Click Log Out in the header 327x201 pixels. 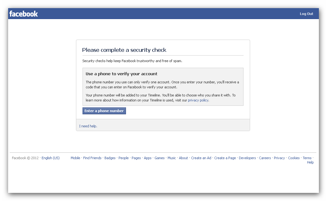[x=306, y=14]
